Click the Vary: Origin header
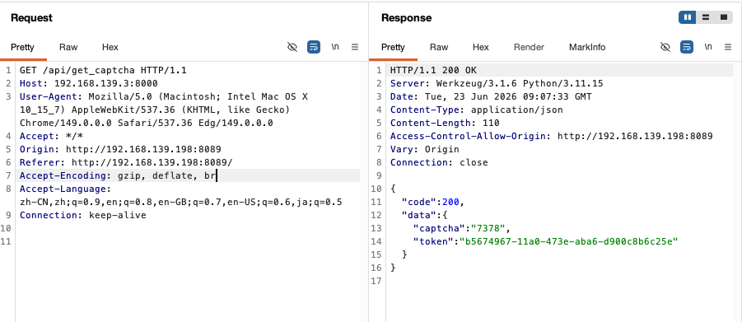The width and height of the screenshot is (742, 322). click(x=425, y=150)
